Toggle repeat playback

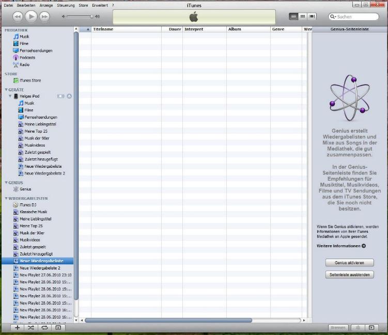(x=44, y=328)
